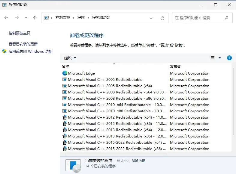Open 查看已安装的更新 link
Screen dimensions: 236x174
pyautogui.click(x=23, y=44)
